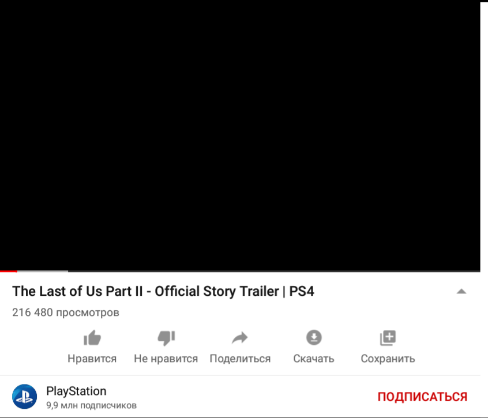Tap the black video player area
Image resolution: width=488 pixels, height=418 pixels.
point(240,135)
